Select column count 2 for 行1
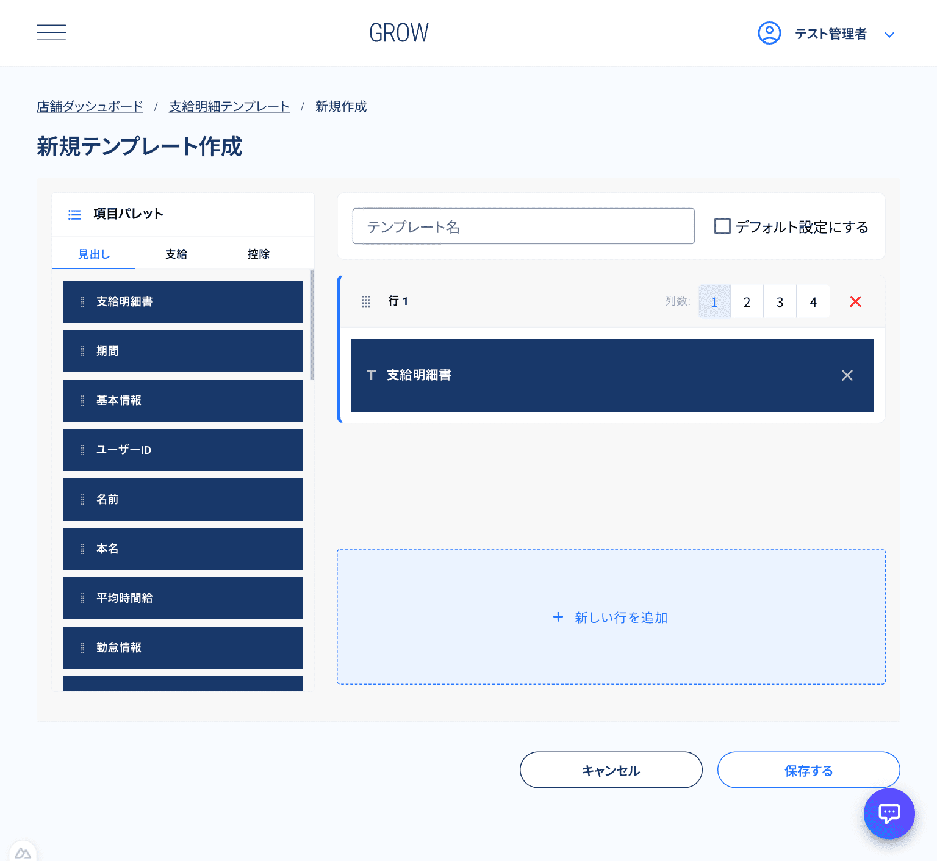 (x=747, y=301)
